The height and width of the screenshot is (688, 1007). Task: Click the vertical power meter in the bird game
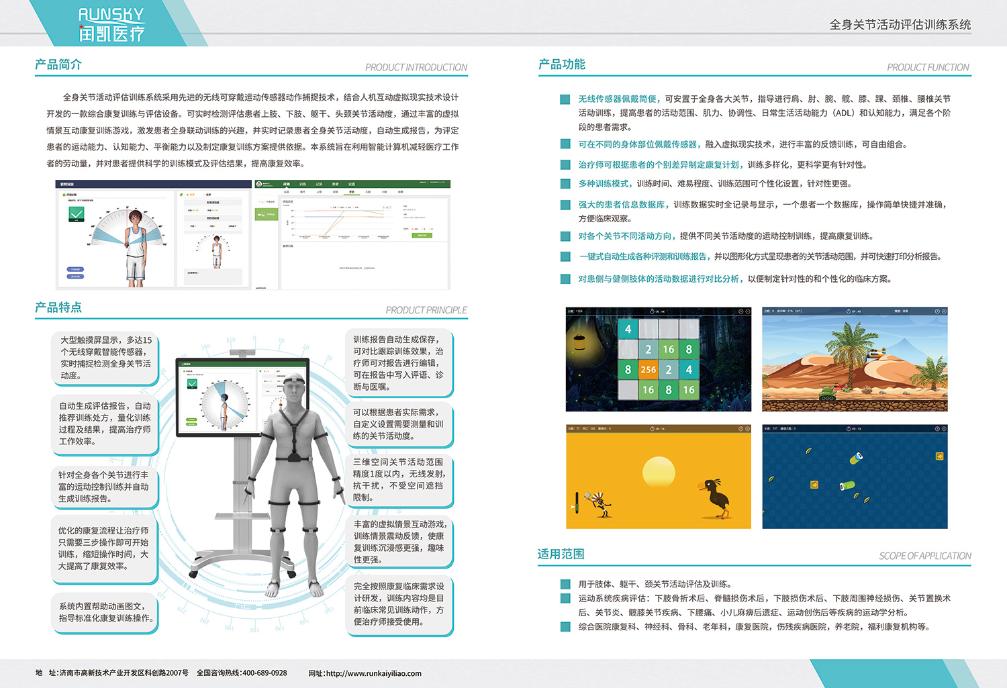click(577, 502)
